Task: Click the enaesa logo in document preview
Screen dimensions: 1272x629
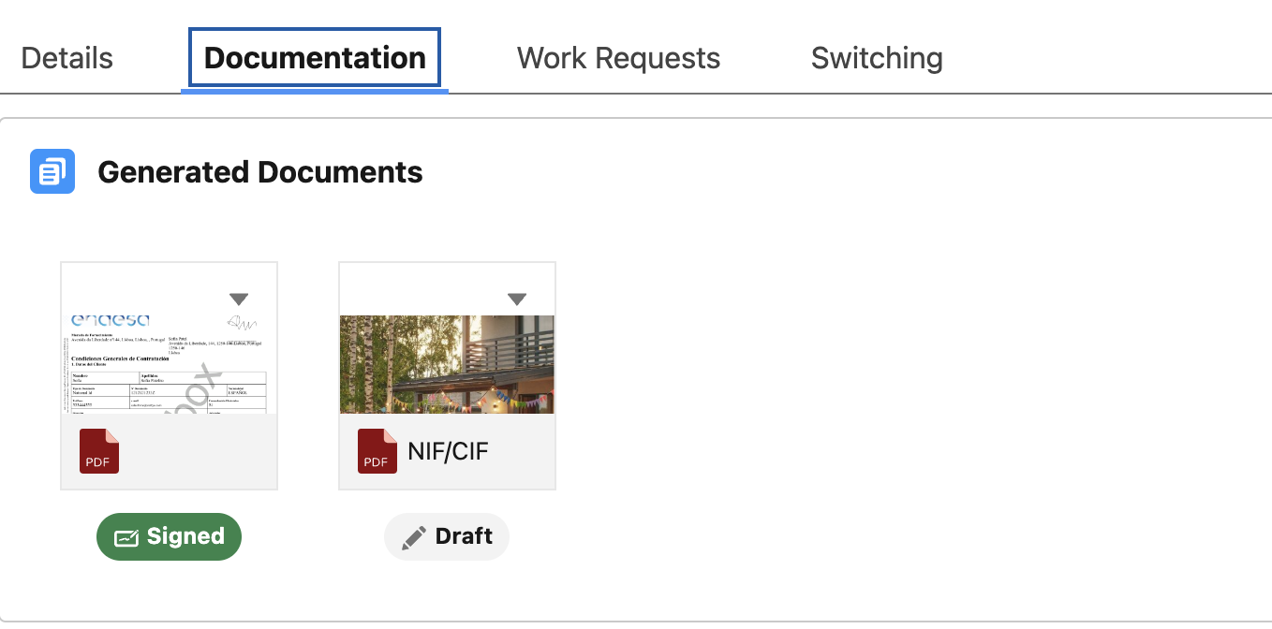Action: coord(111,320)
